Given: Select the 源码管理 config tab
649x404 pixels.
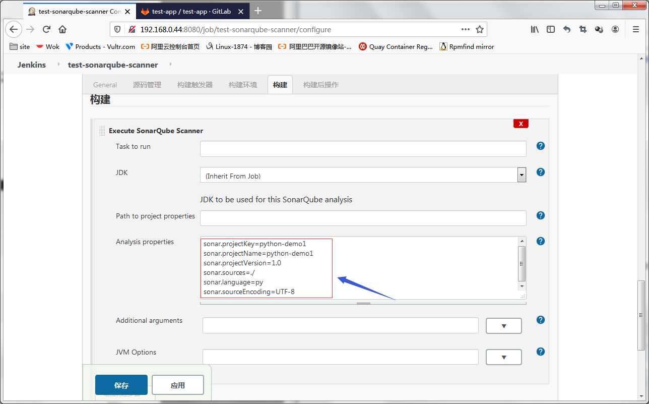Looking at the screenshot, I should 147,85.
